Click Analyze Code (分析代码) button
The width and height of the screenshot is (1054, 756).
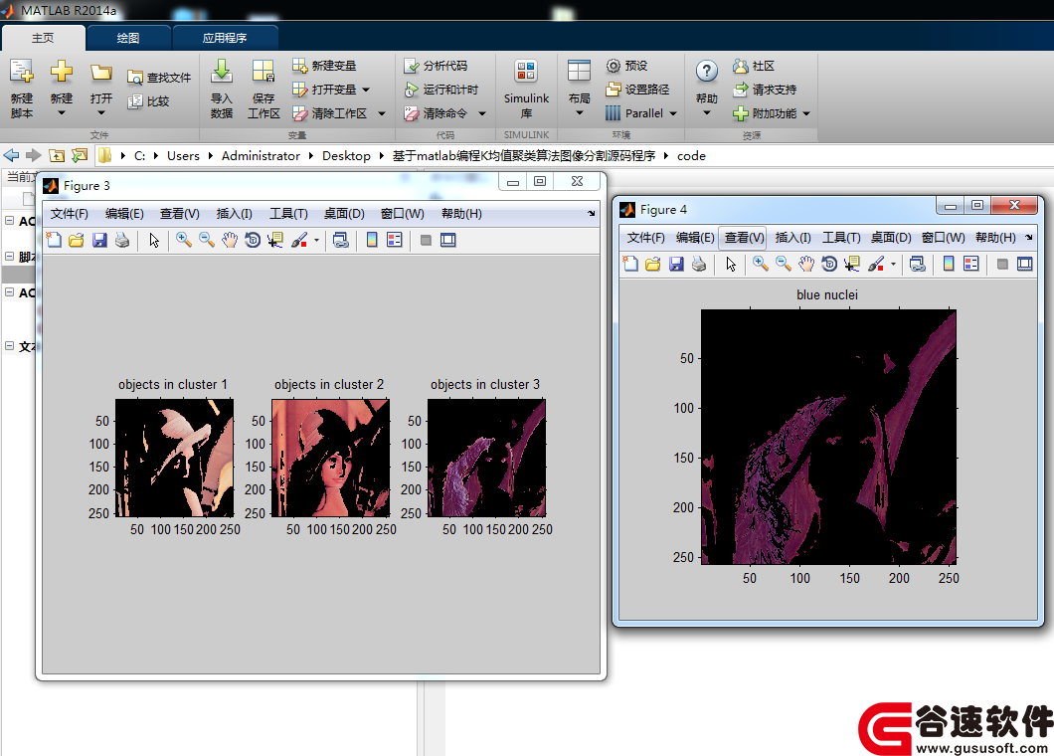[x=436, y=66]
